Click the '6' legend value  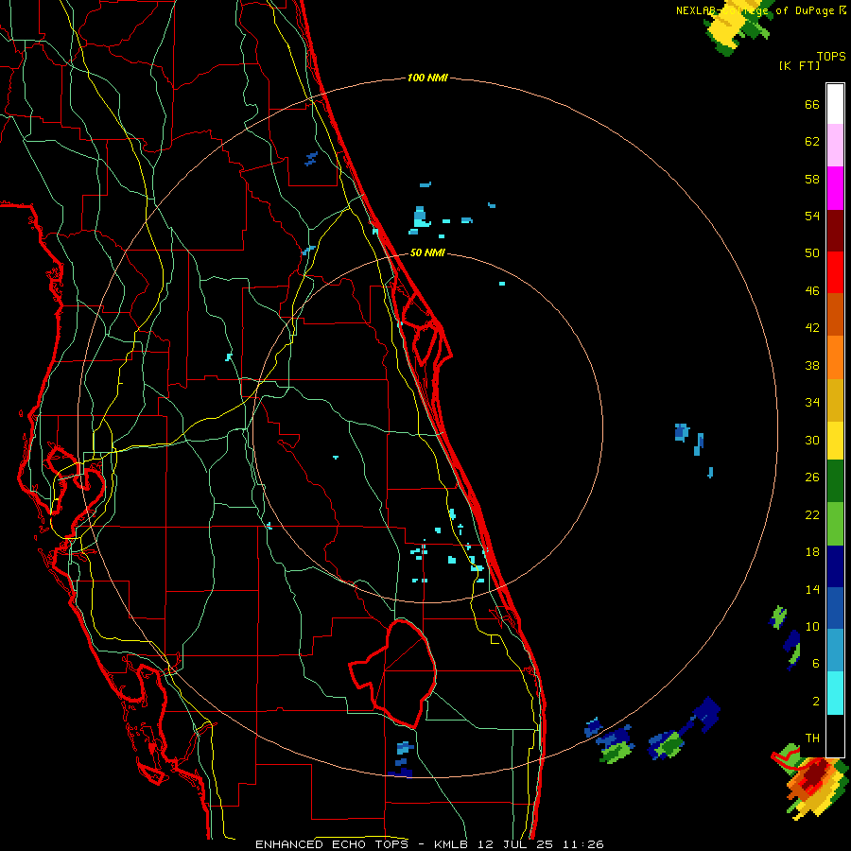[x=816, y=664]
